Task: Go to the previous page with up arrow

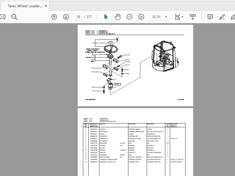Action: (54, 17)
